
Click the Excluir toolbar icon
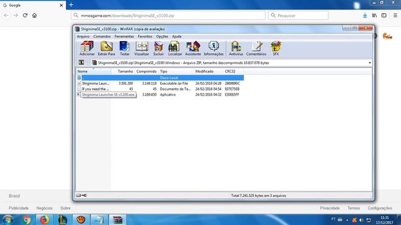tap(159, 49)
